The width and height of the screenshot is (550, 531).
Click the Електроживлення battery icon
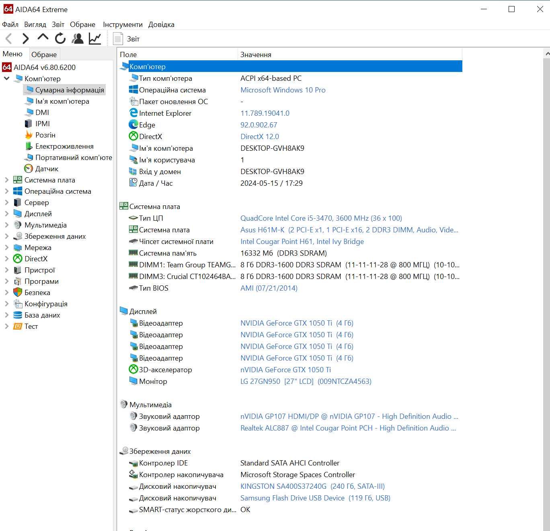coord(29,146)
